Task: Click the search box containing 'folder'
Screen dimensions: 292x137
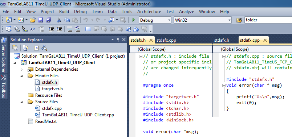Action: coord(268,20)
